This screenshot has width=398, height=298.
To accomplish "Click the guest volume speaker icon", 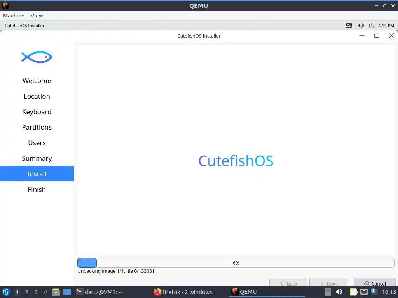I will coord(360,26).
